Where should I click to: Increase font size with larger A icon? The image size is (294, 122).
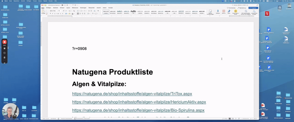pos(64,11)
